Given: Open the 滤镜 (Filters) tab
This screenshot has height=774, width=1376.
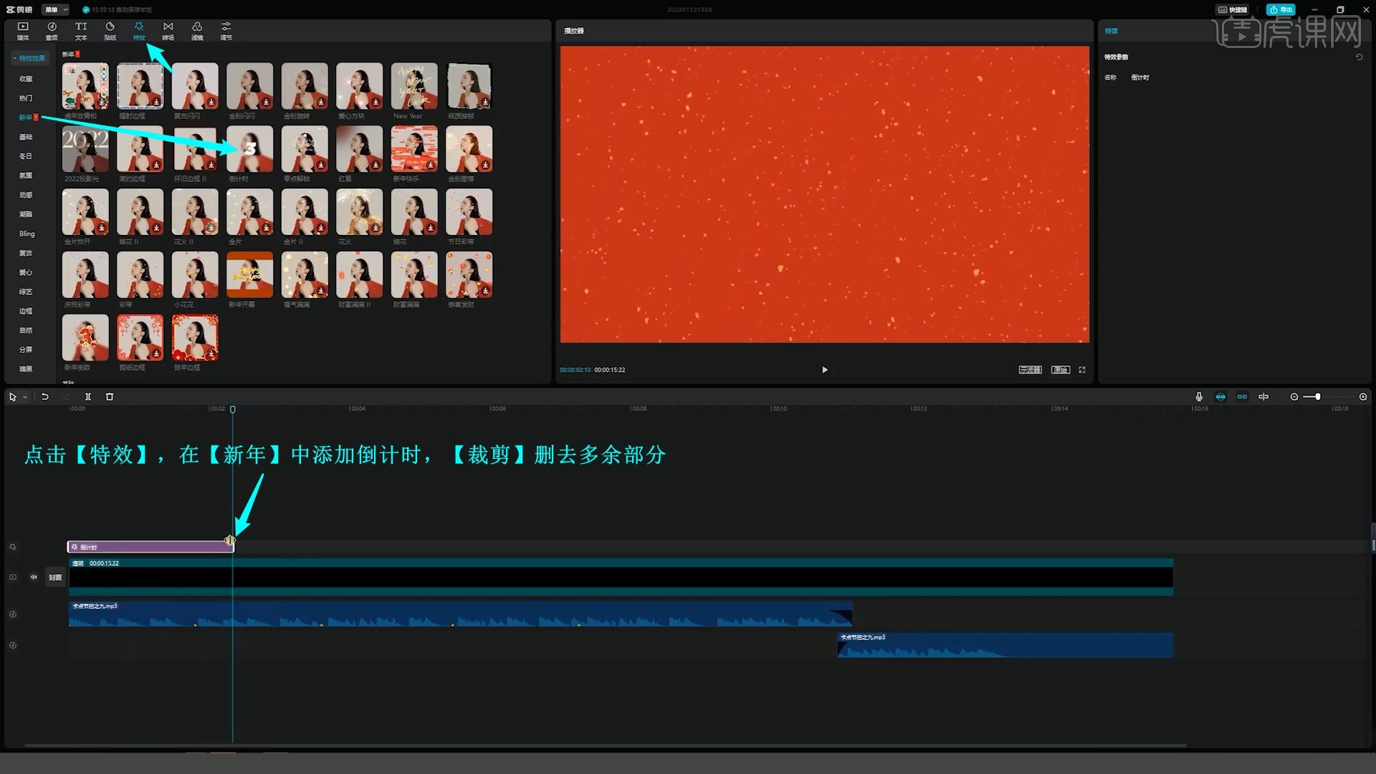Looking at the screenshot, I should pyautogui.click(x=196, y=31).
